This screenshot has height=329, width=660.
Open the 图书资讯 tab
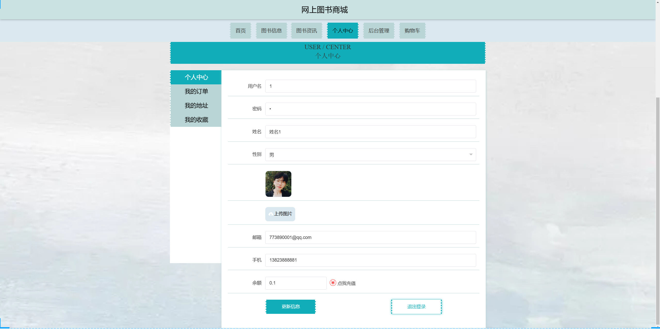tap(307, 30)
